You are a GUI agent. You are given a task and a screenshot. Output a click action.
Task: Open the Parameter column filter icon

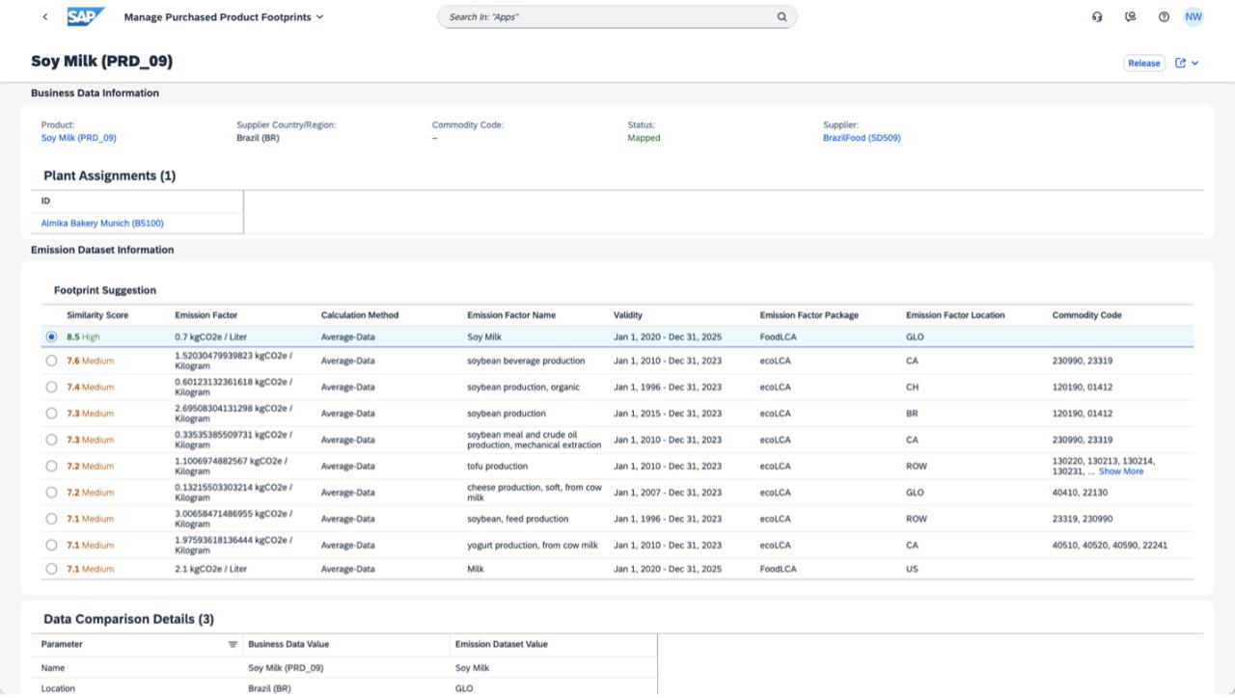pyautogui.click(x=233, y=644)
